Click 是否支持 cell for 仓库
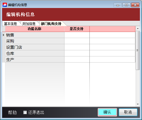Screen dimensions: 142x120 77,53
